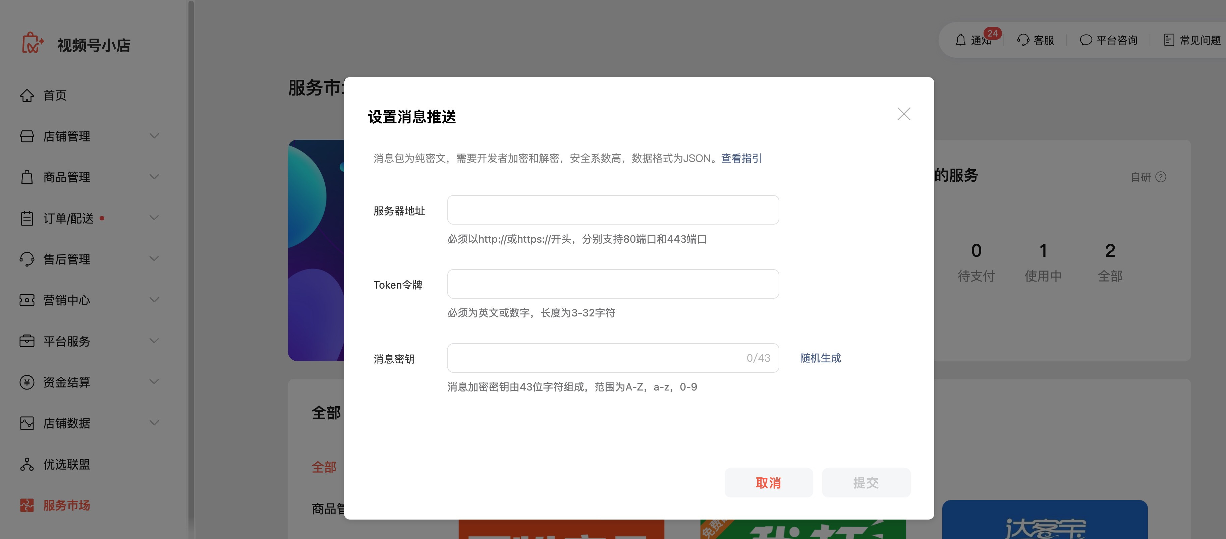
Task: Click the 平台咨询 chat bubble icon
Action: point(1085,40)
